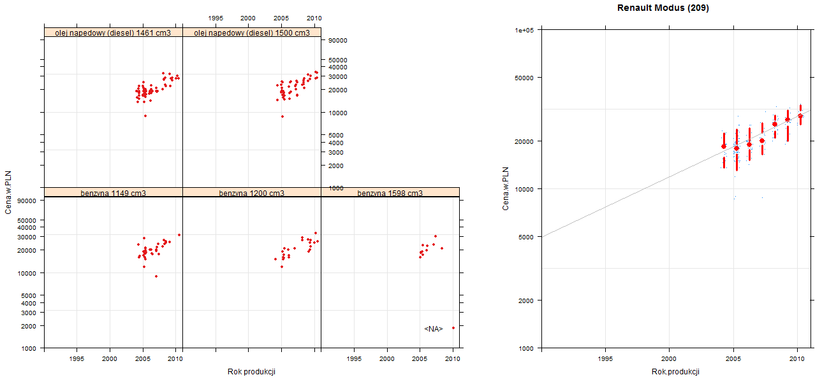Select the olej napedowy (diesel) 1461 cm3 panel header
The image size is (829, 382).
click(x=114, y=32)
